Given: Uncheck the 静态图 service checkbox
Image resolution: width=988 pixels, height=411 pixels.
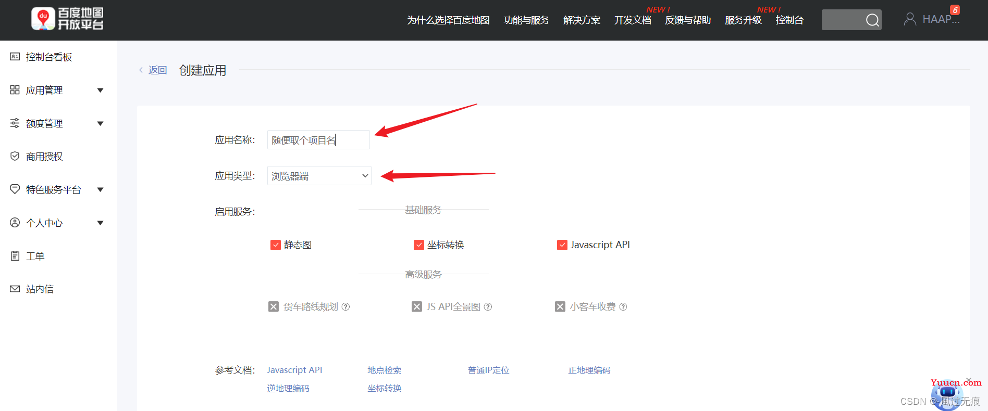Looking at the screenshot, I should (x=276, y=245).
